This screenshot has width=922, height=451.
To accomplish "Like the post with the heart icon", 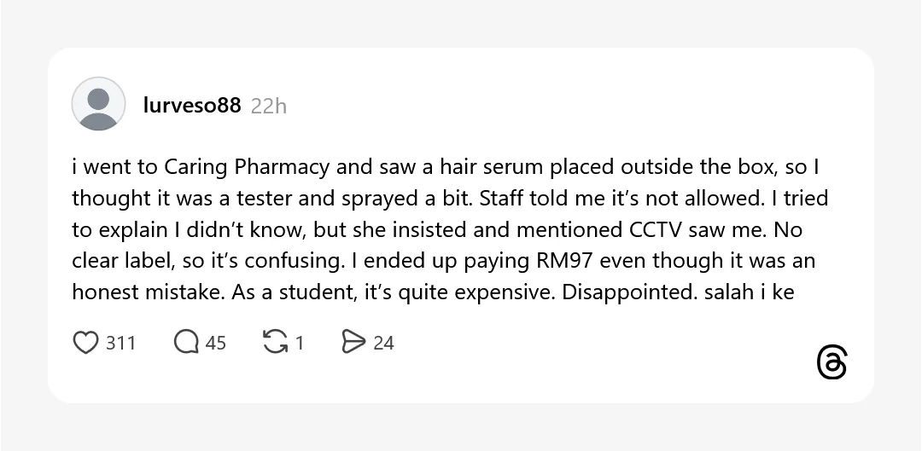I will pos(85,343).
